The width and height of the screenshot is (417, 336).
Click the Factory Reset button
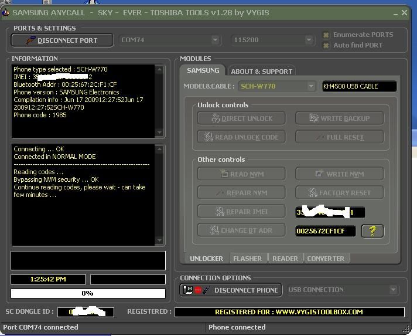(x=340, y=193)
